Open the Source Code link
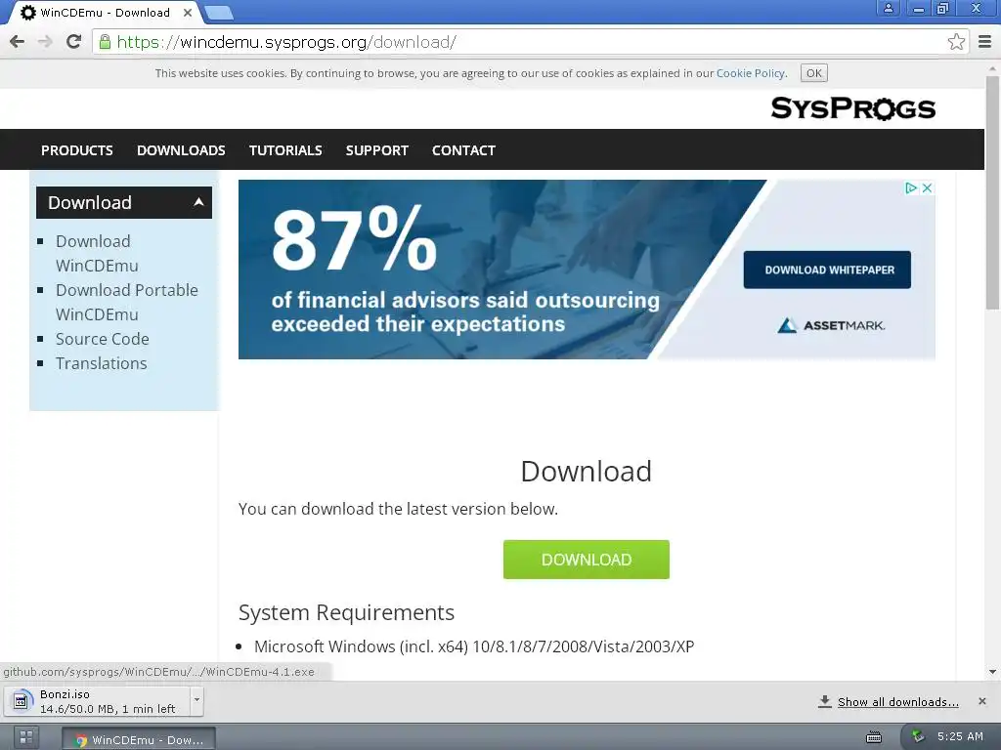Image resolution: width=1001 pixels, height=750 pixels. coord(102,339)
